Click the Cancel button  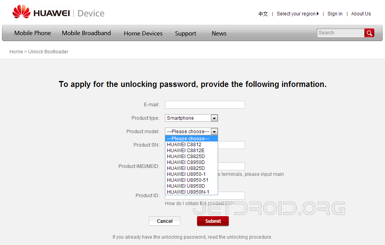(x=165, y=221)
